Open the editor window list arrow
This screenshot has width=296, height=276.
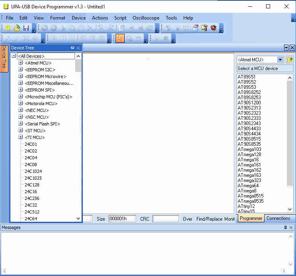(286, 47)
